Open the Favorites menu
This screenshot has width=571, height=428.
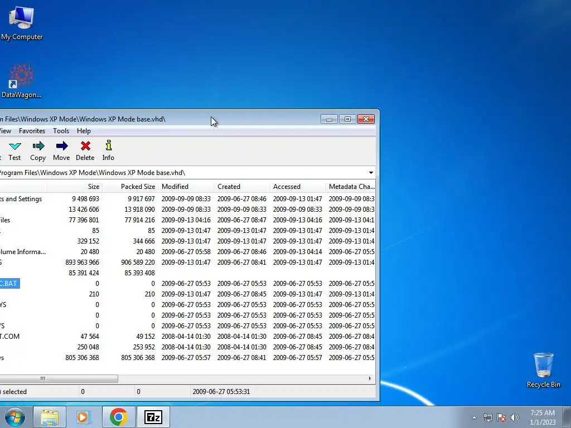click(x=32, y=131)
